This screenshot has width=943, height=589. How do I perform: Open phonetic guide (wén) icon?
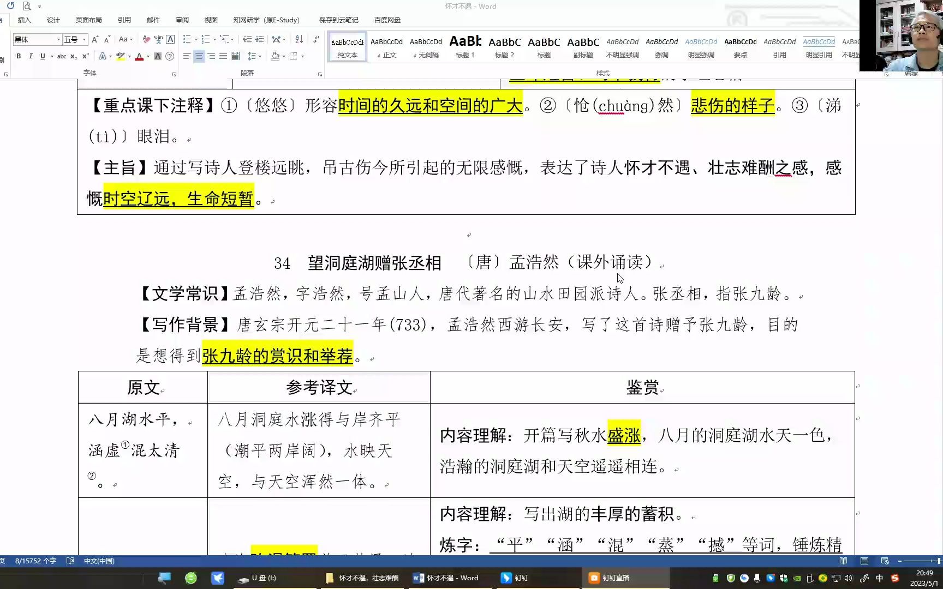point(158,39)
